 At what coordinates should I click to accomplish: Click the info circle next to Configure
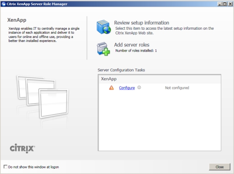139,87
